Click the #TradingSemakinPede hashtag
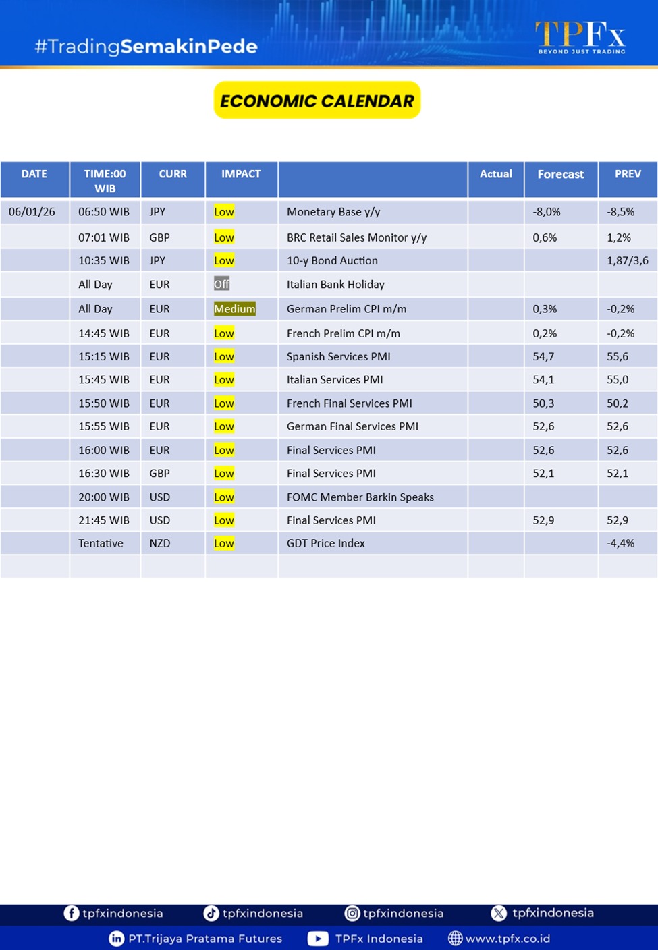 (x=146, y=47)
